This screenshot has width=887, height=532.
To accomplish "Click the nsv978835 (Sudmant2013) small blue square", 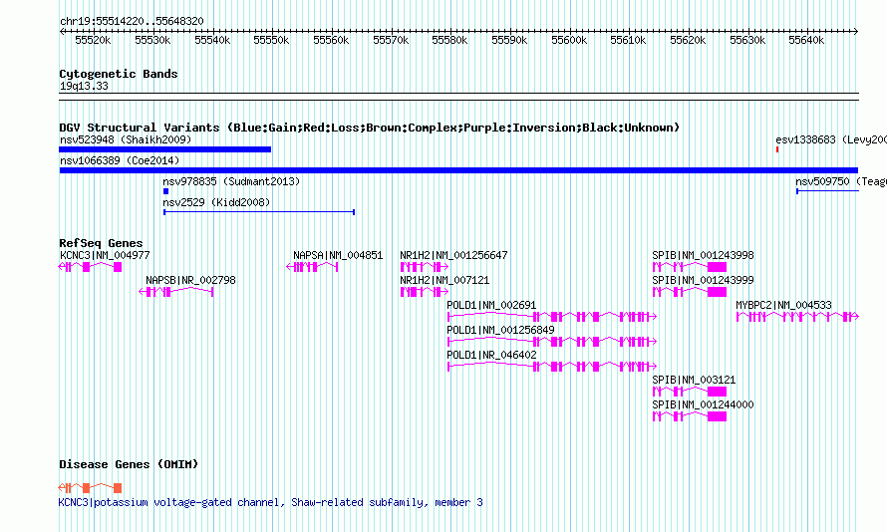I will [165, 191].
